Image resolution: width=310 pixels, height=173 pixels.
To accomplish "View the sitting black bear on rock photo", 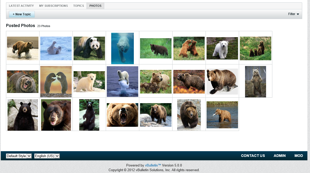I will click(89, 115).
